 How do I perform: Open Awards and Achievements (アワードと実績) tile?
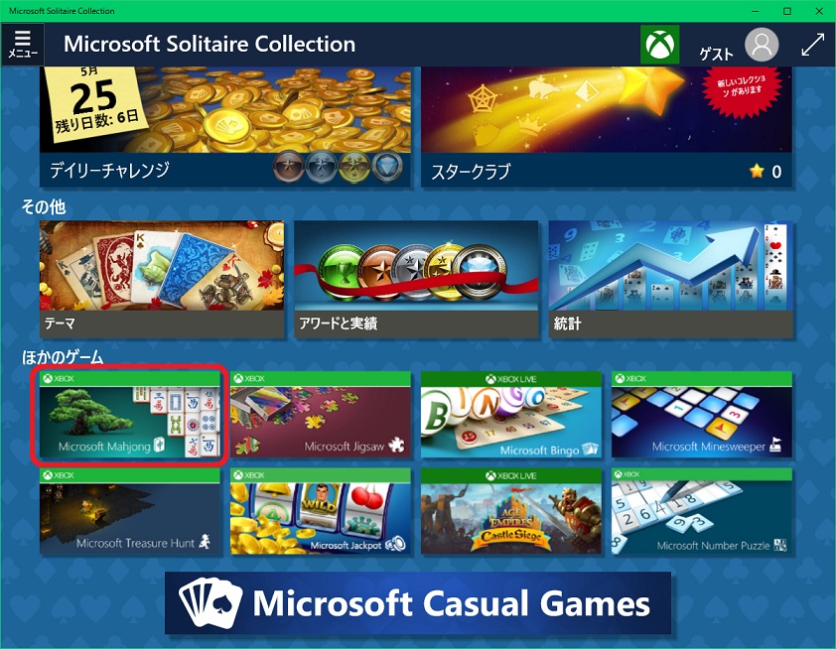tap(416, 280)
